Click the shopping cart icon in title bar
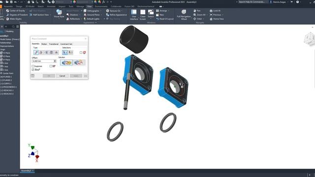Image resolution: width=315 pixels, height=177 pixels. [291, 2]
